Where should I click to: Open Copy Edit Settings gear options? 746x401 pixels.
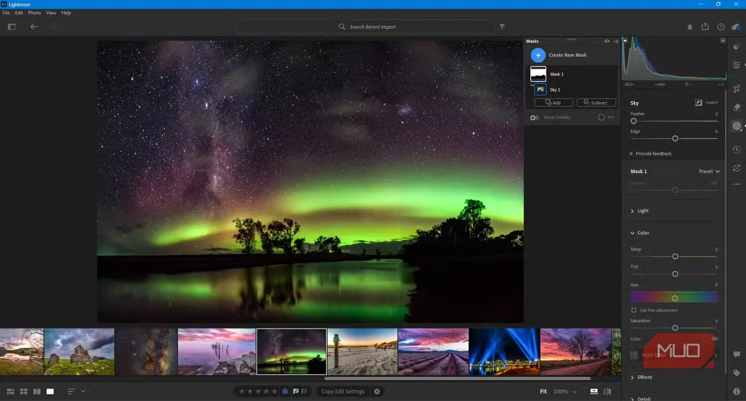[x=377, y=392]
